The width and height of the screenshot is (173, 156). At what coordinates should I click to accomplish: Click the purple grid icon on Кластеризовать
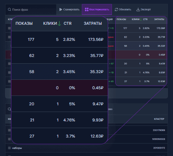point(86,9)
